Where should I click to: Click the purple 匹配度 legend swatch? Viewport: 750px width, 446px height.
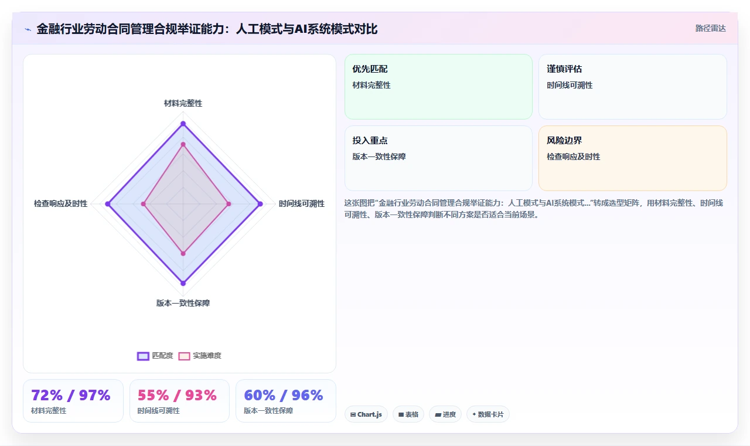(143, 356)
